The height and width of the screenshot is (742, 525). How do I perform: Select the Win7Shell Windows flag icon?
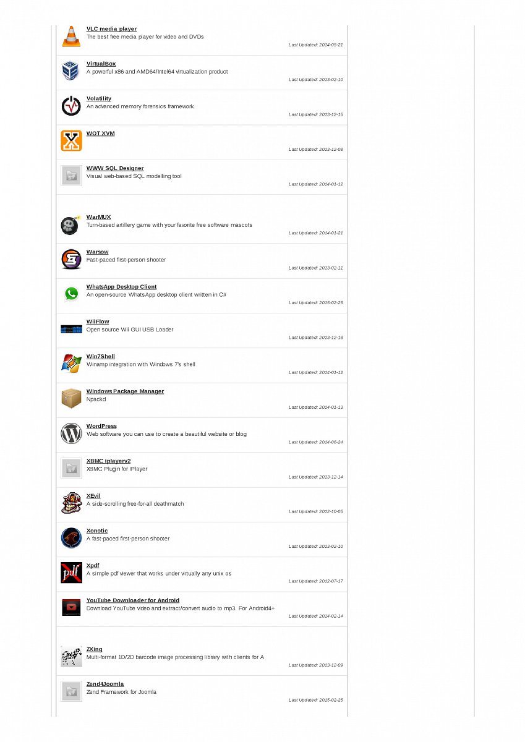pos(71,364)
